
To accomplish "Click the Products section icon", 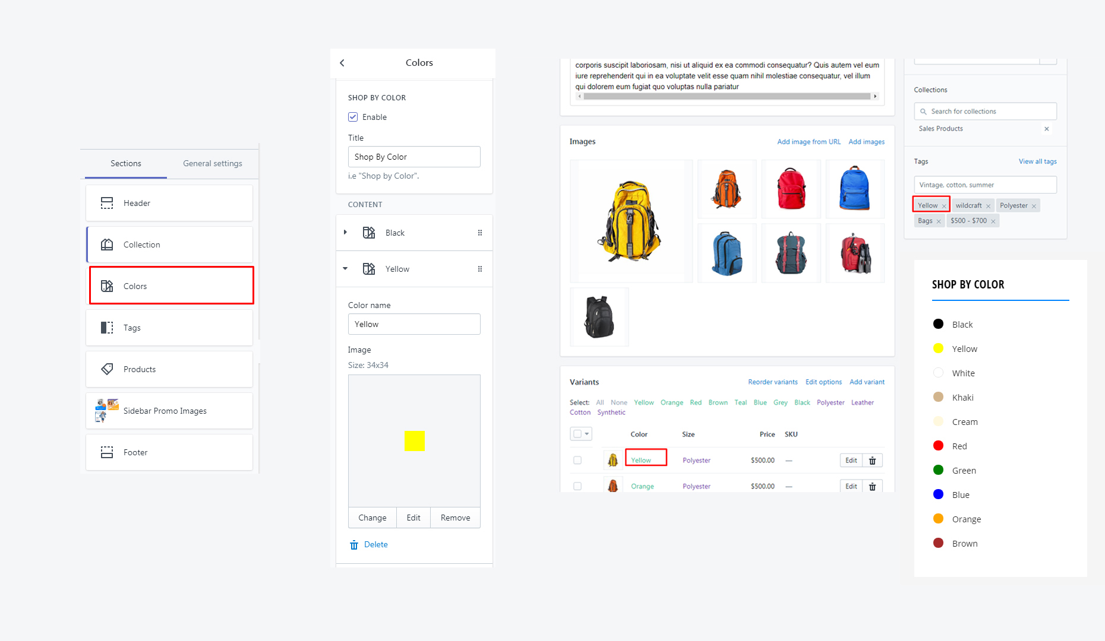I will tap(107, 369).
